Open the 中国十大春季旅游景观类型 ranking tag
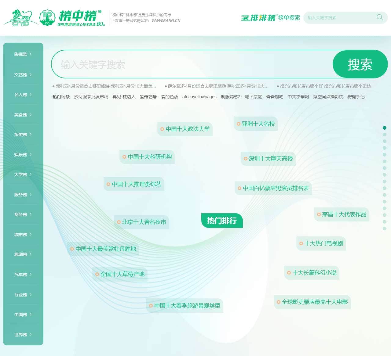This screenshot has height=356, width=391. [x=185, y=306]
